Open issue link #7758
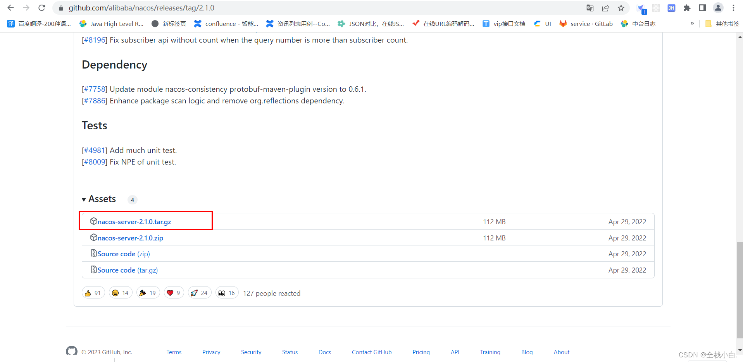Viewport: 743px width, 362px height. (95, 89)
